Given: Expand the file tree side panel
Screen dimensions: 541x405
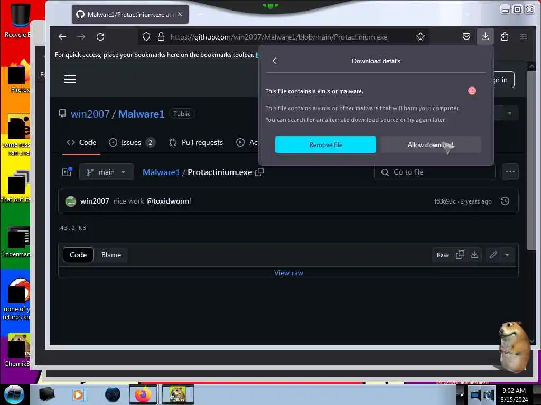Looking at the screenshot, I should click(67, 172).
